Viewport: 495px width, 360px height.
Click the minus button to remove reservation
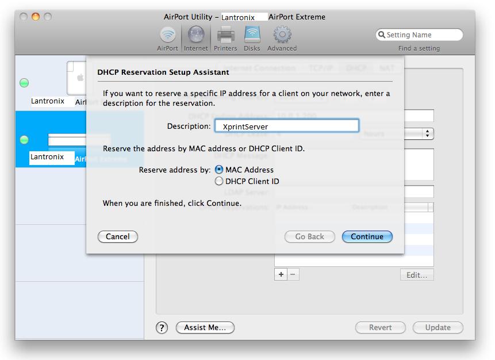click(x=293, y=275)
